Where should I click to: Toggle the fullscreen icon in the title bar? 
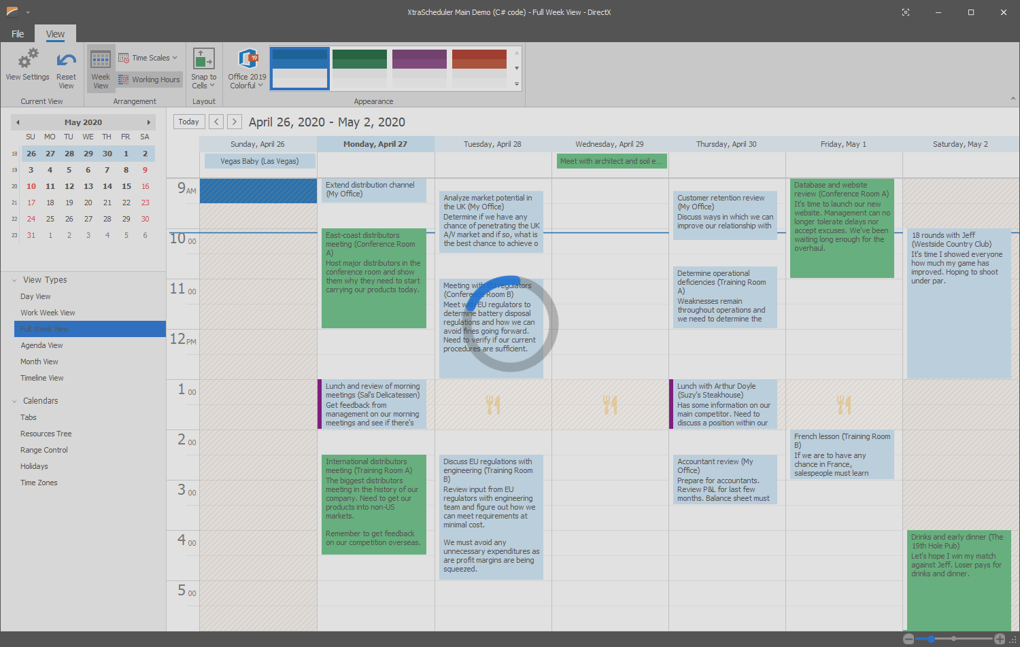tap(905, 12)
